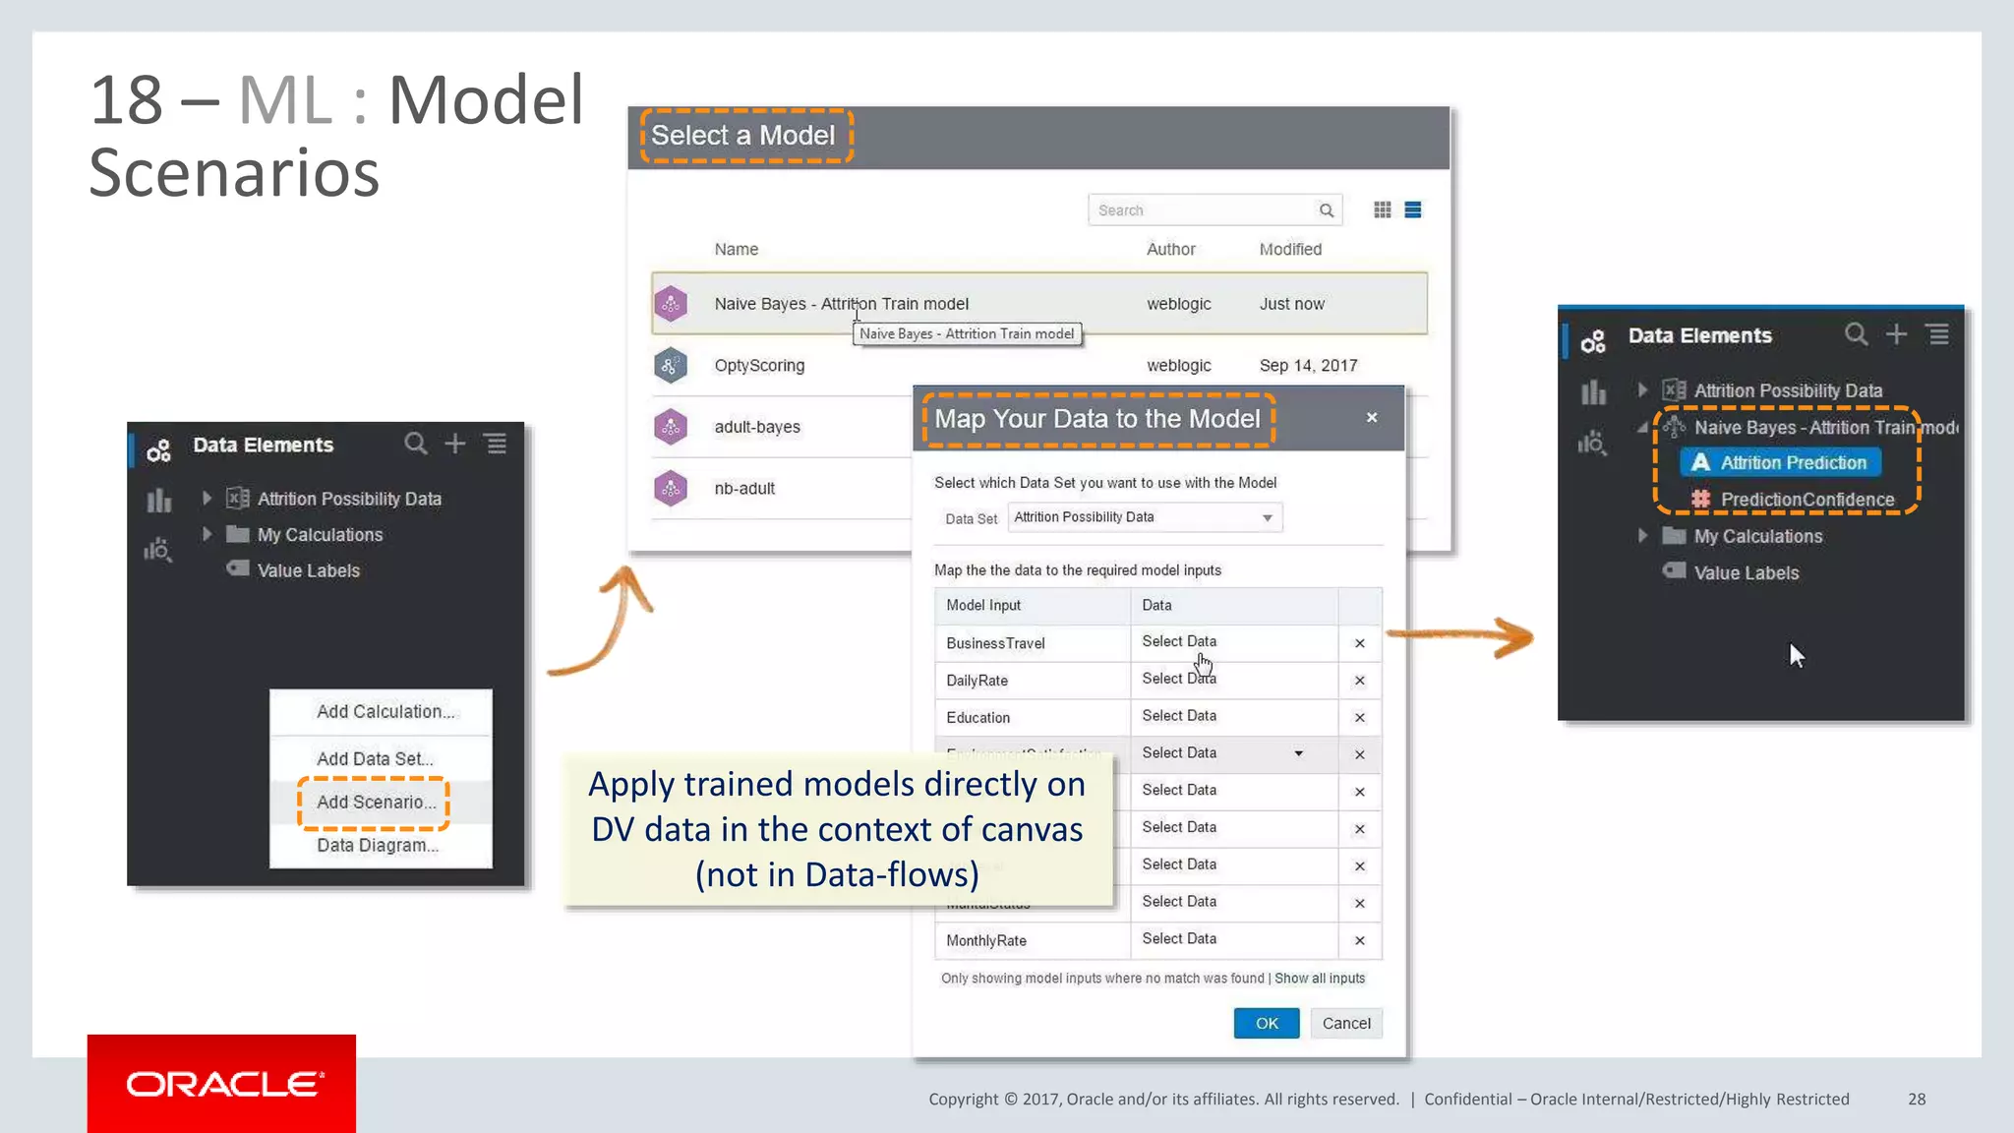
Task: Click plus icon in right Data Elements panel
Action: pyautogui.click(x=1896, y=335)
